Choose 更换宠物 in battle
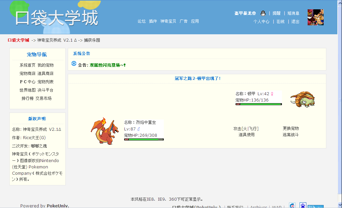The width and height of the screenshot is (342, 208). (x=291, y=128)
